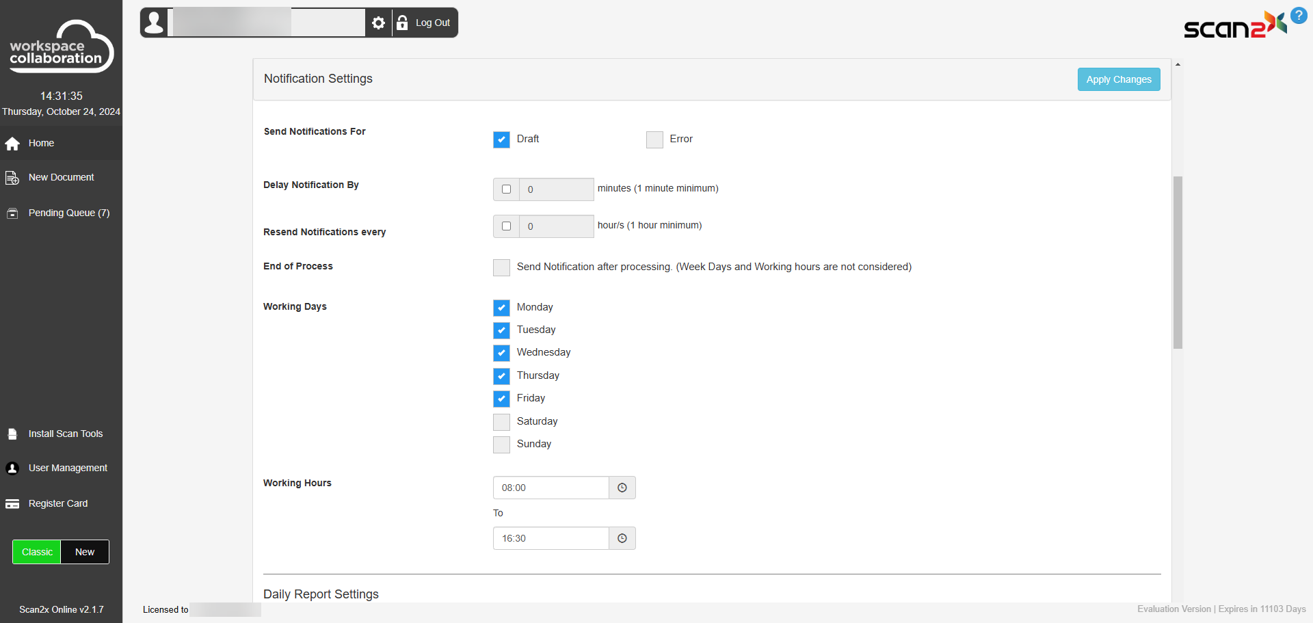Screen dimensions: 1313x623
Task: Click the settings gear icon in header
Action: (378, 23)
